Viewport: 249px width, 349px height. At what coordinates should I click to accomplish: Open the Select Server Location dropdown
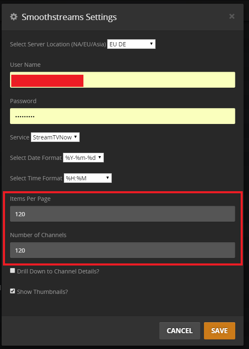131,44
